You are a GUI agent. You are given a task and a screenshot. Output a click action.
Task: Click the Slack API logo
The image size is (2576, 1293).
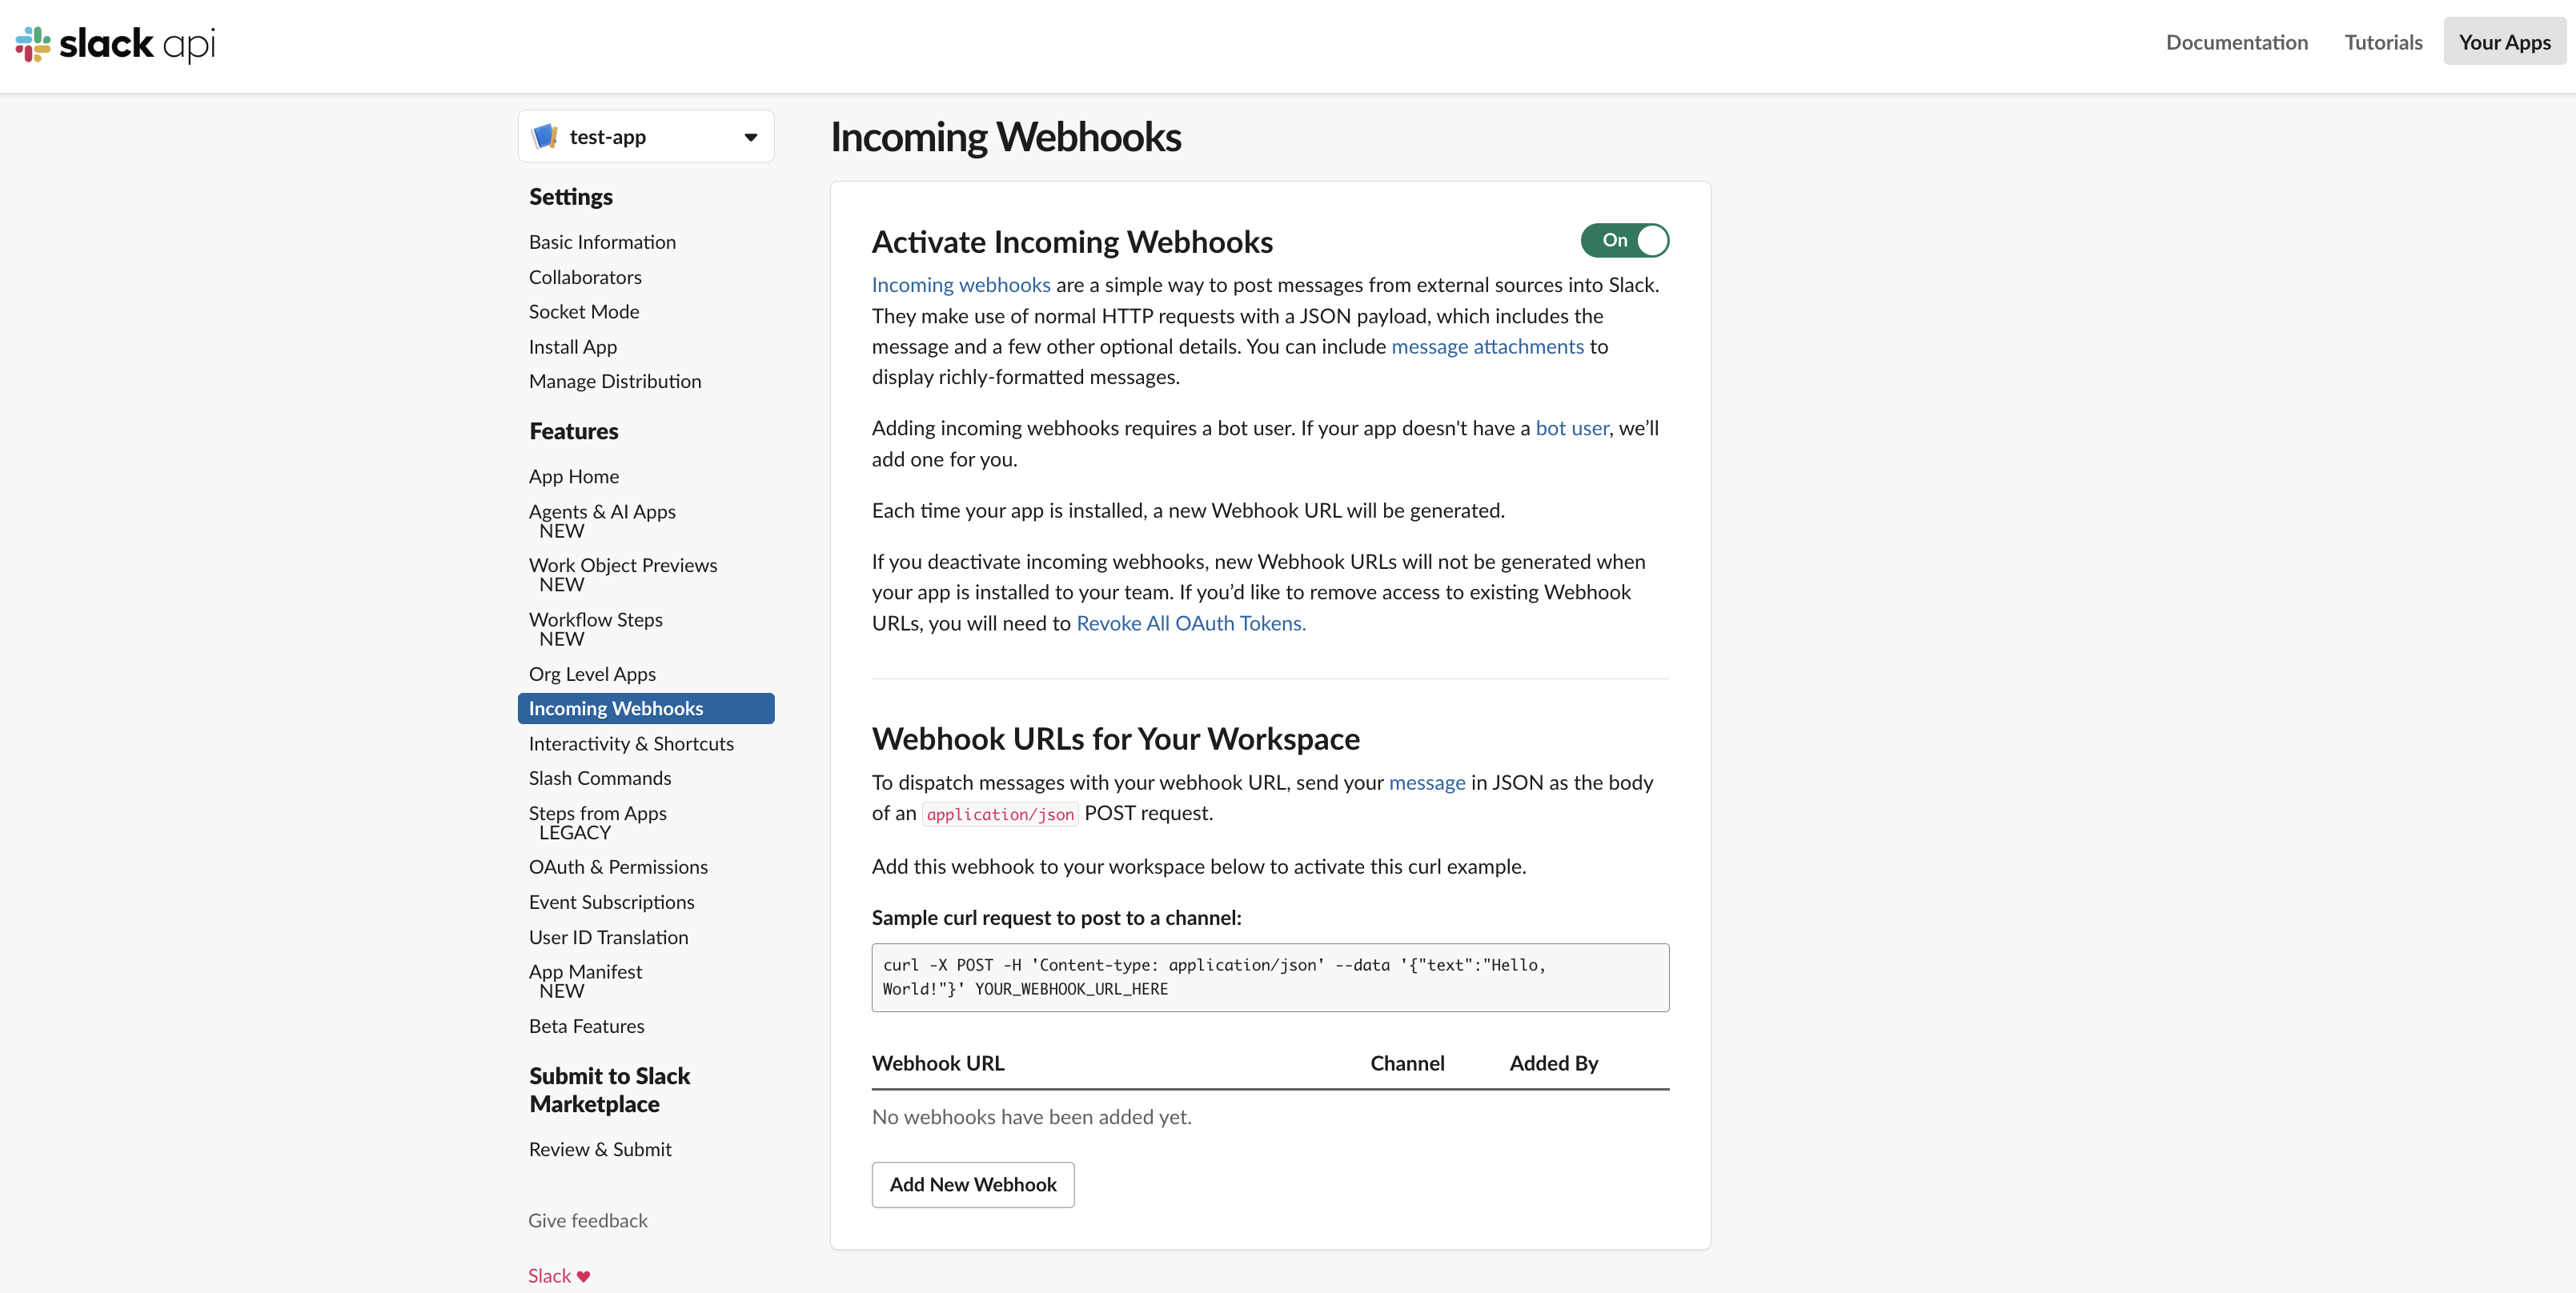115,44
